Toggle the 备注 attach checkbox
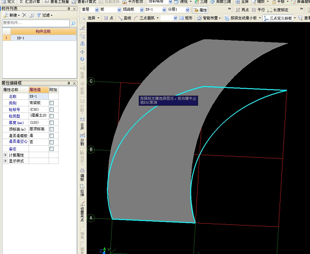This screenshot has width=310, height=254. (51, 149)
